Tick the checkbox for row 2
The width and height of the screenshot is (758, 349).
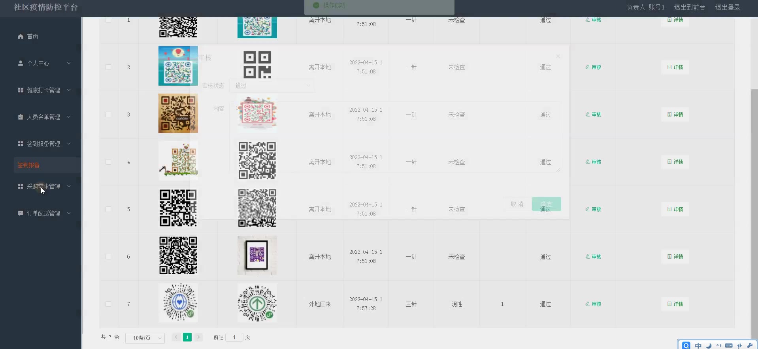click(x=108, y=67)
